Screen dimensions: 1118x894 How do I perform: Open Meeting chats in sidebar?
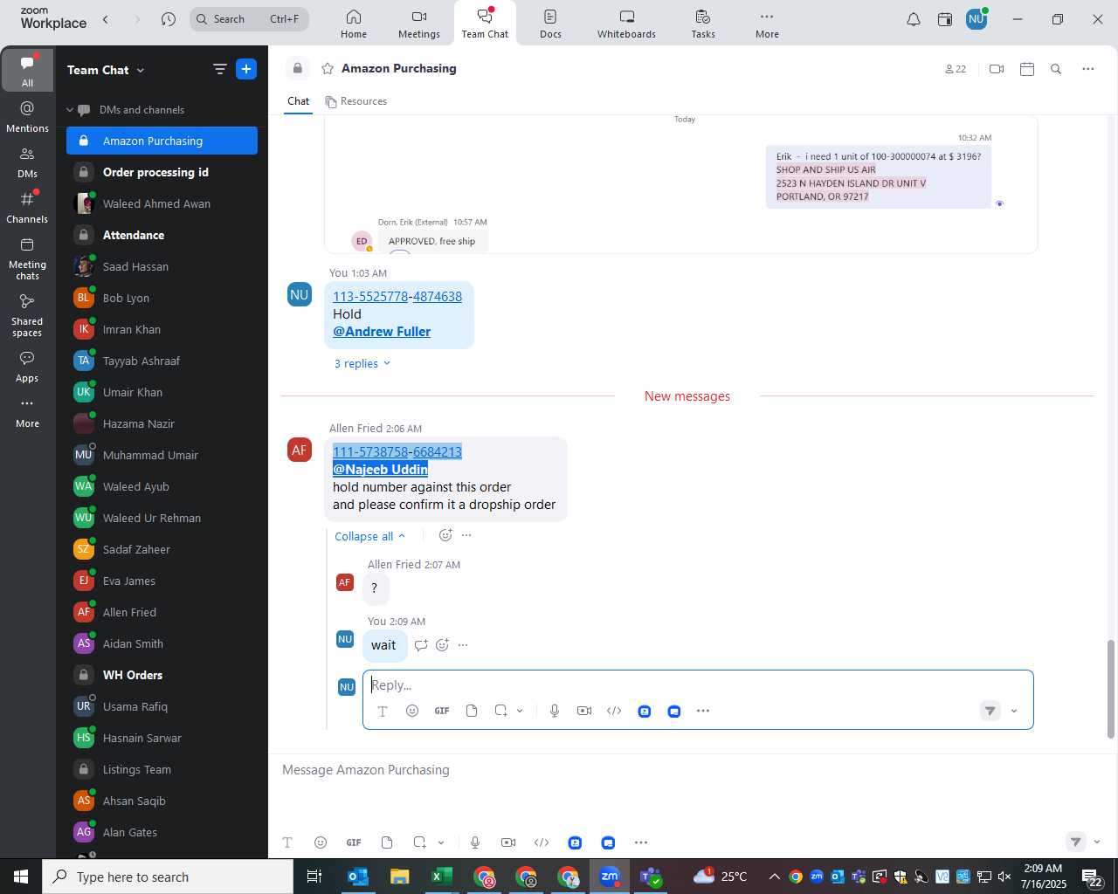point(28,258)
